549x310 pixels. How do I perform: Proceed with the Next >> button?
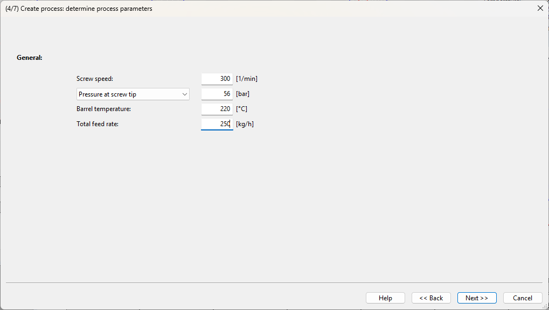pyautogui.click(x=477, y=298)
